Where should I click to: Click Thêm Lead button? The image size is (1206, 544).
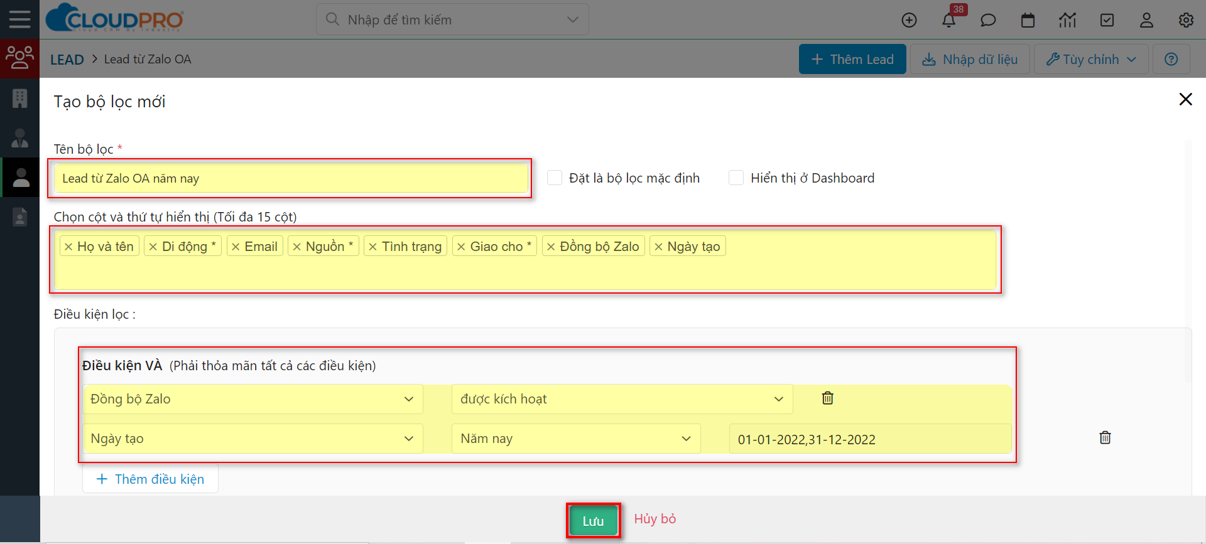tap(852, 59)
